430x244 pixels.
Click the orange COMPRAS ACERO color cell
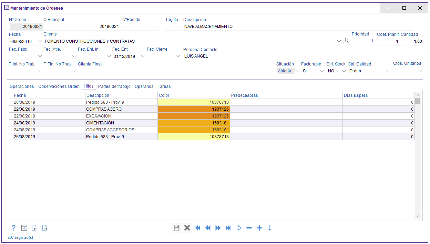(194, 109)
